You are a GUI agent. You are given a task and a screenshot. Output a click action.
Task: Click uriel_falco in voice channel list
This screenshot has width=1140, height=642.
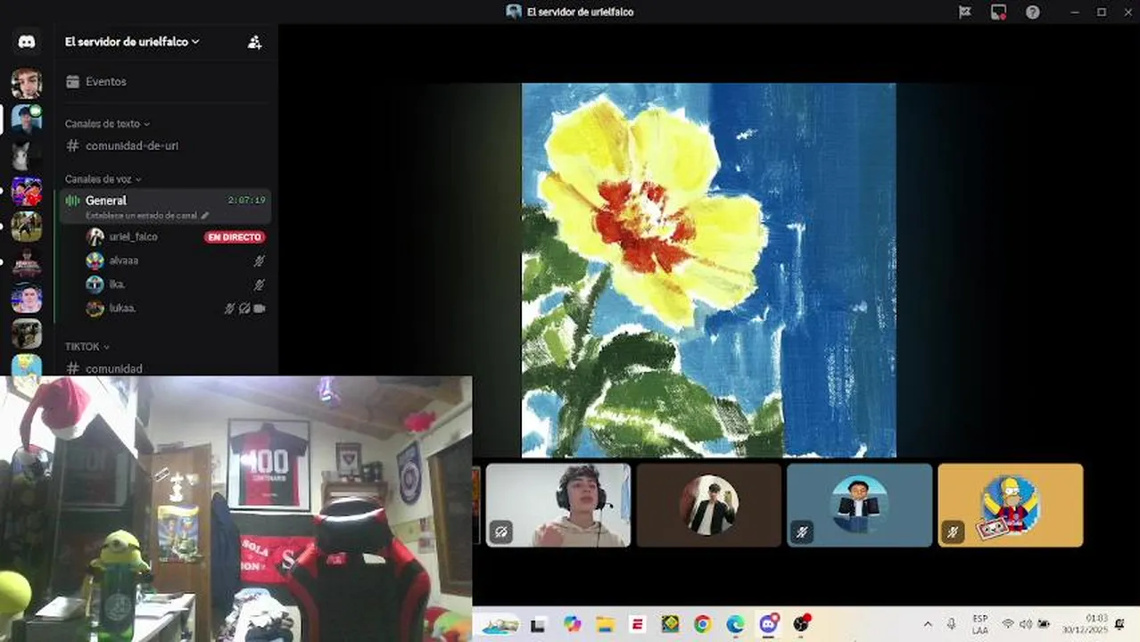[x=133, y=236]
